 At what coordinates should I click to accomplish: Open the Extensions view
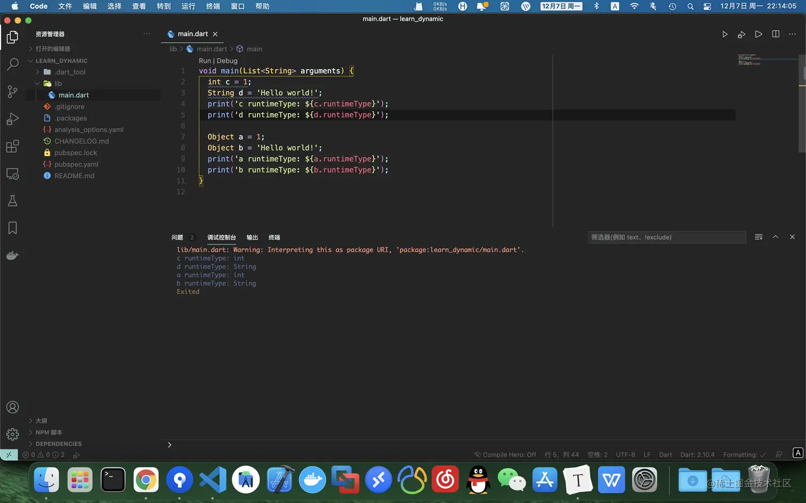12,146
